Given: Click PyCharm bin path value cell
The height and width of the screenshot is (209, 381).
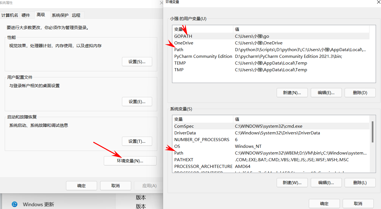Looking at the screenshot, I should 289,56.
